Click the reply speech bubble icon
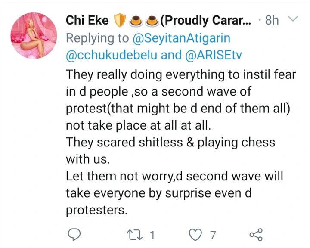The height and width of the screenshot is (248, 310). click(x=74, y=234)
